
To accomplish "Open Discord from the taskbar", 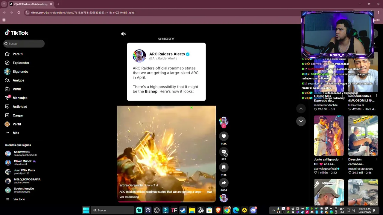I will (x=253, y=210).
